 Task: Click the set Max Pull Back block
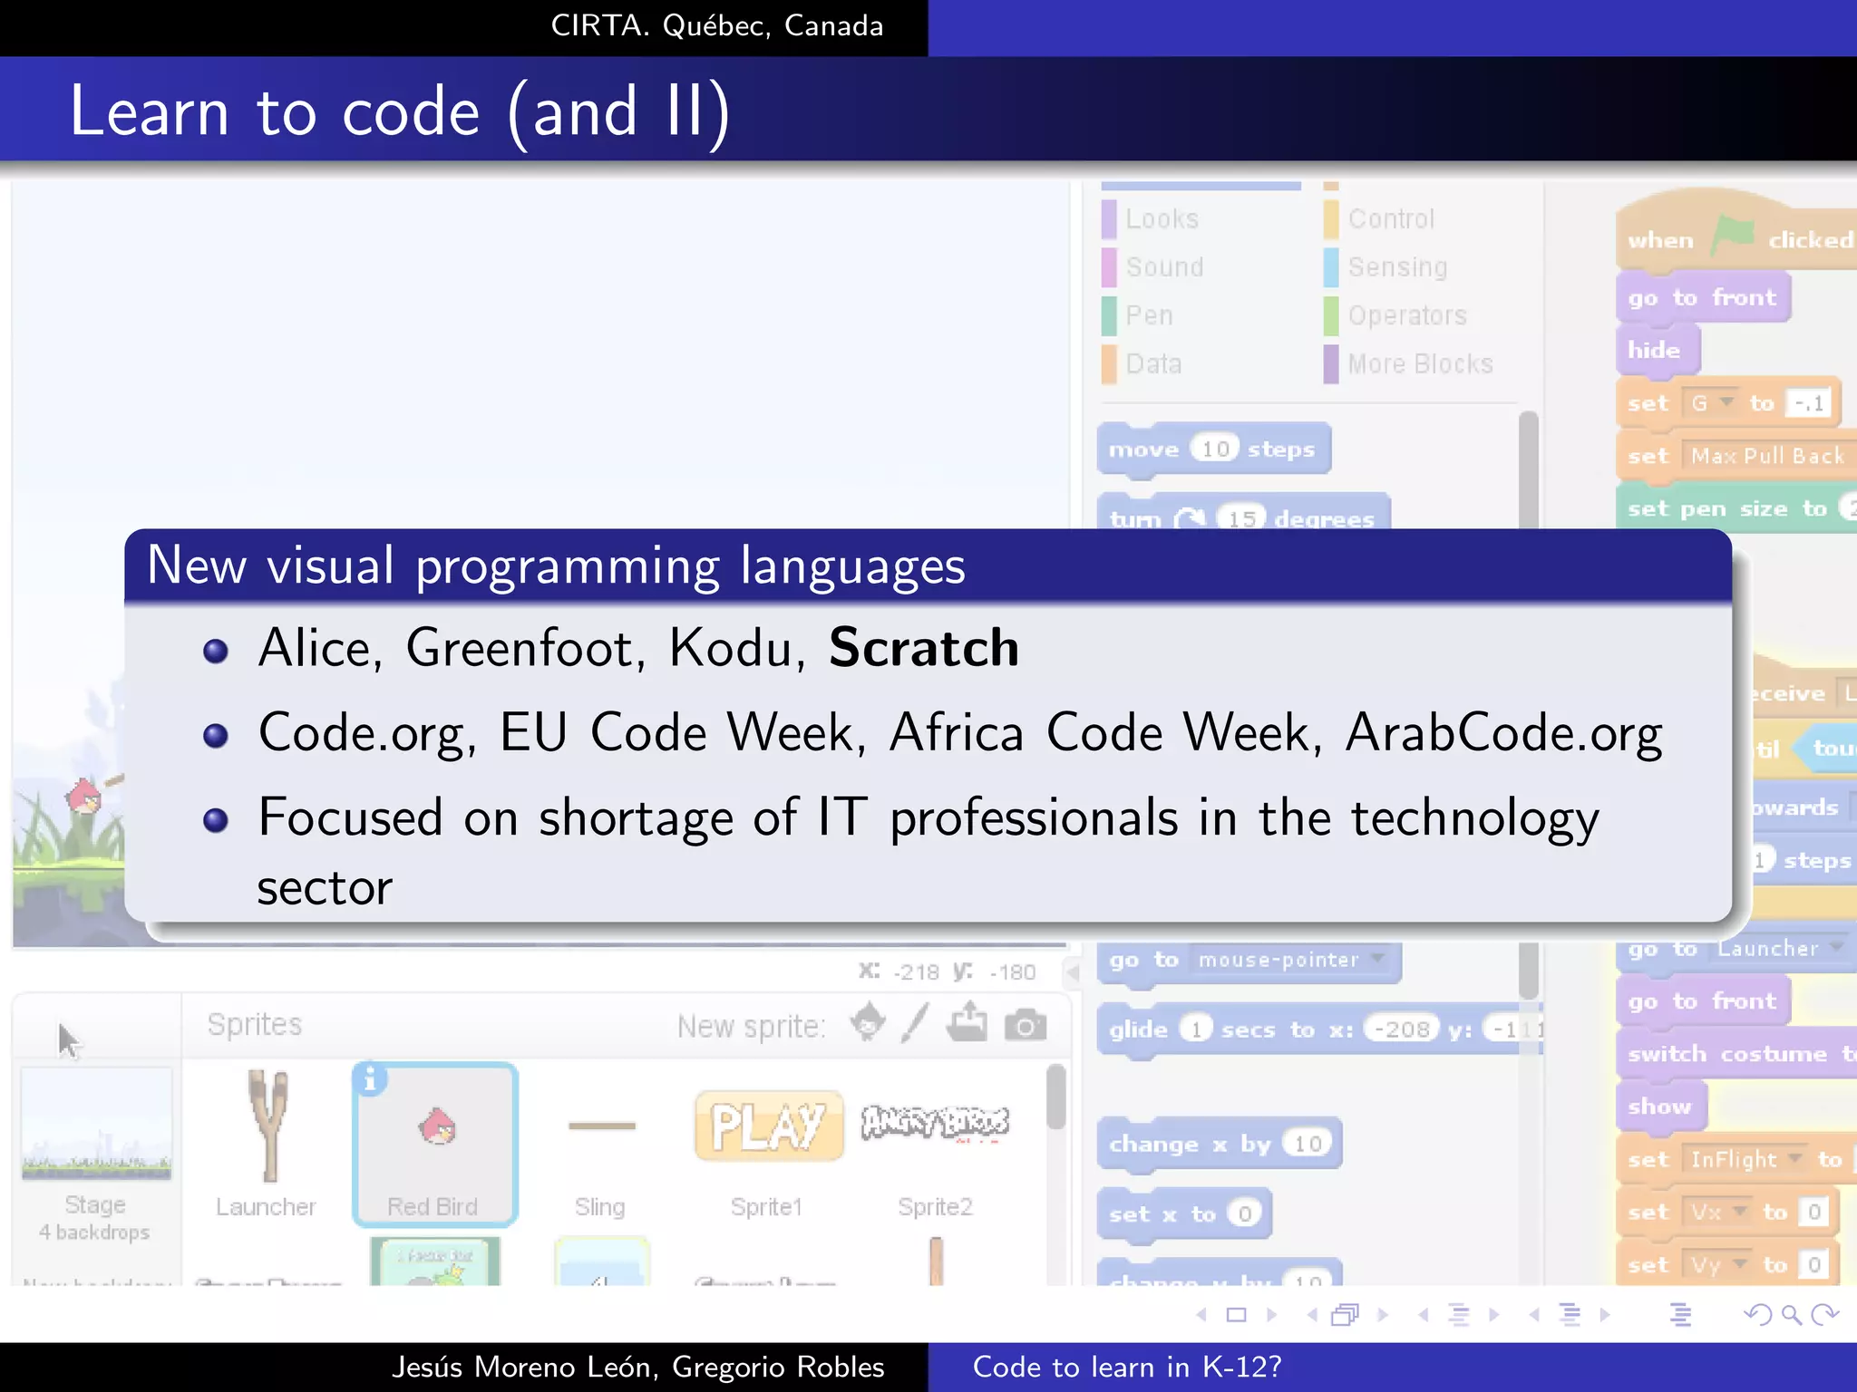click(x=1736, y=456)
